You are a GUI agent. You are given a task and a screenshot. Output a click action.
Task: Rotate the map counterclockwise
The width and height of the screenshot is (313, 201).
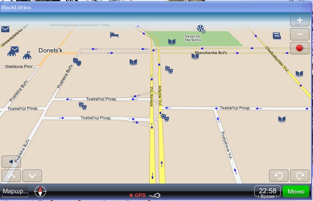tap(279, 176)
